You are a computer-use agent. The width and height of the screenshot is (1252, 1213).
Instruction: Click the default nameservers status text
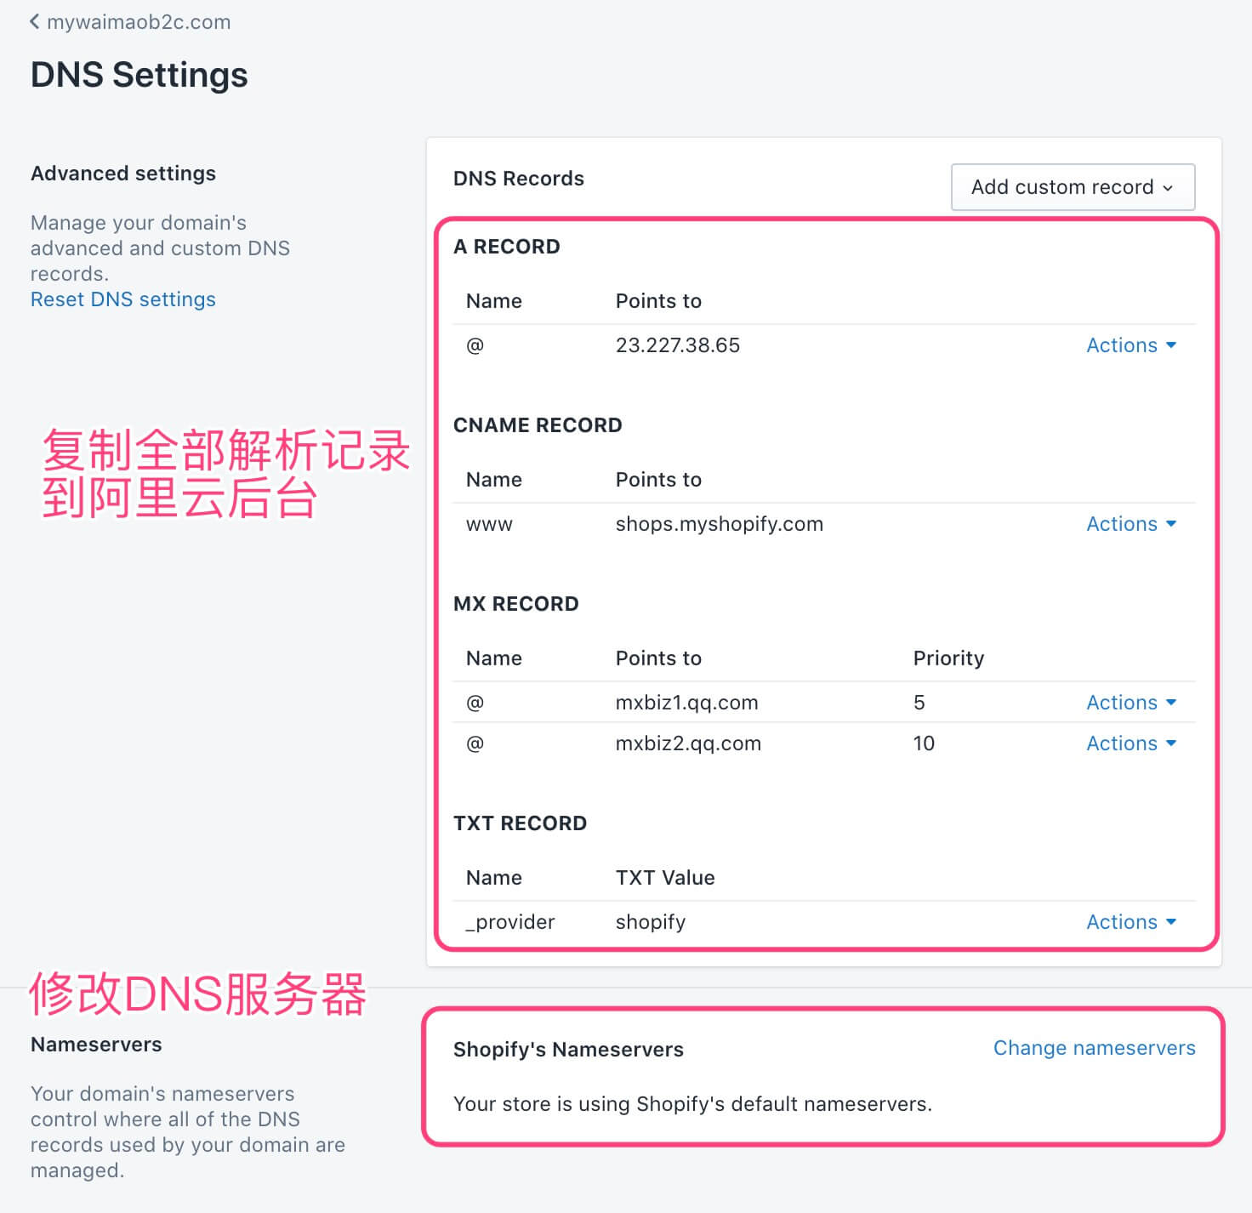point(692,1104)
